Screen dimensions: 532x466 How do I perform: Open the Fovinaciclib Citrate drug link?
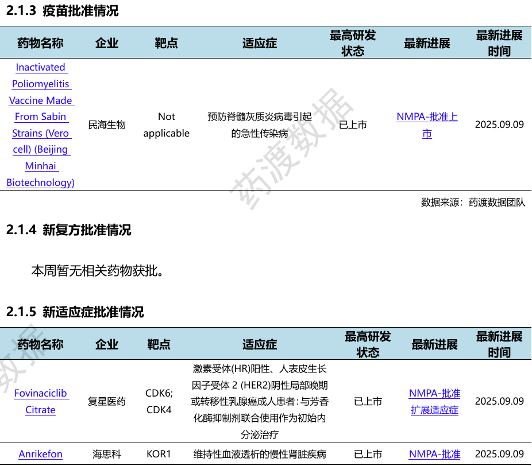tap(40, 401)
